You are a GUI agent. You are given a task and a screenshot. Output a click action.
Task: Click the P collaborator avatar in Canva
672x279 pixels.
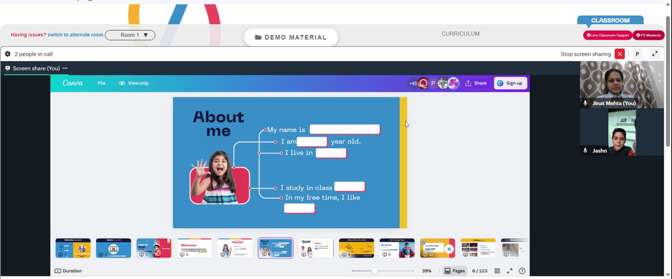[433, 83]
